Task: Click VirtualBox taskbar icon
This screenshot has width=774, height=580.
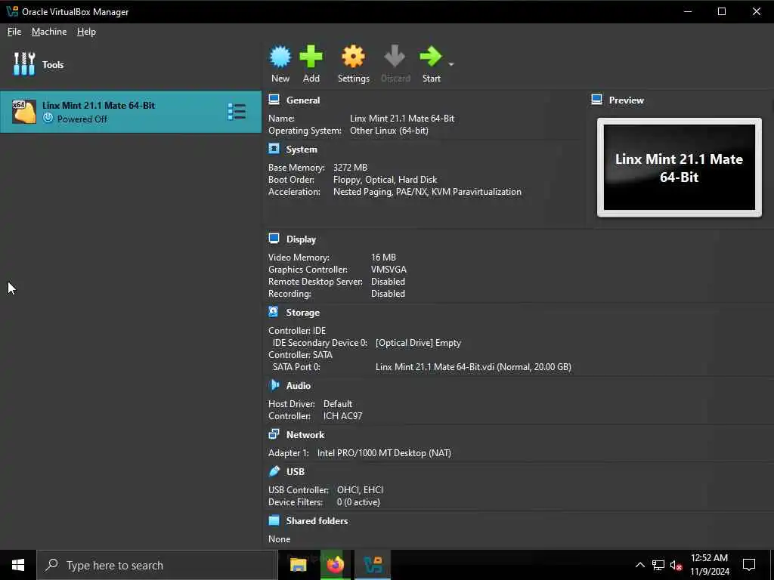Action: pyautogui.click(x=373, y=565)
